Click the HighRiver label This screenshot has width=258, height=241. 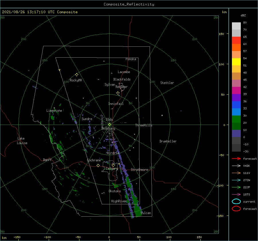tap(119, 201)
